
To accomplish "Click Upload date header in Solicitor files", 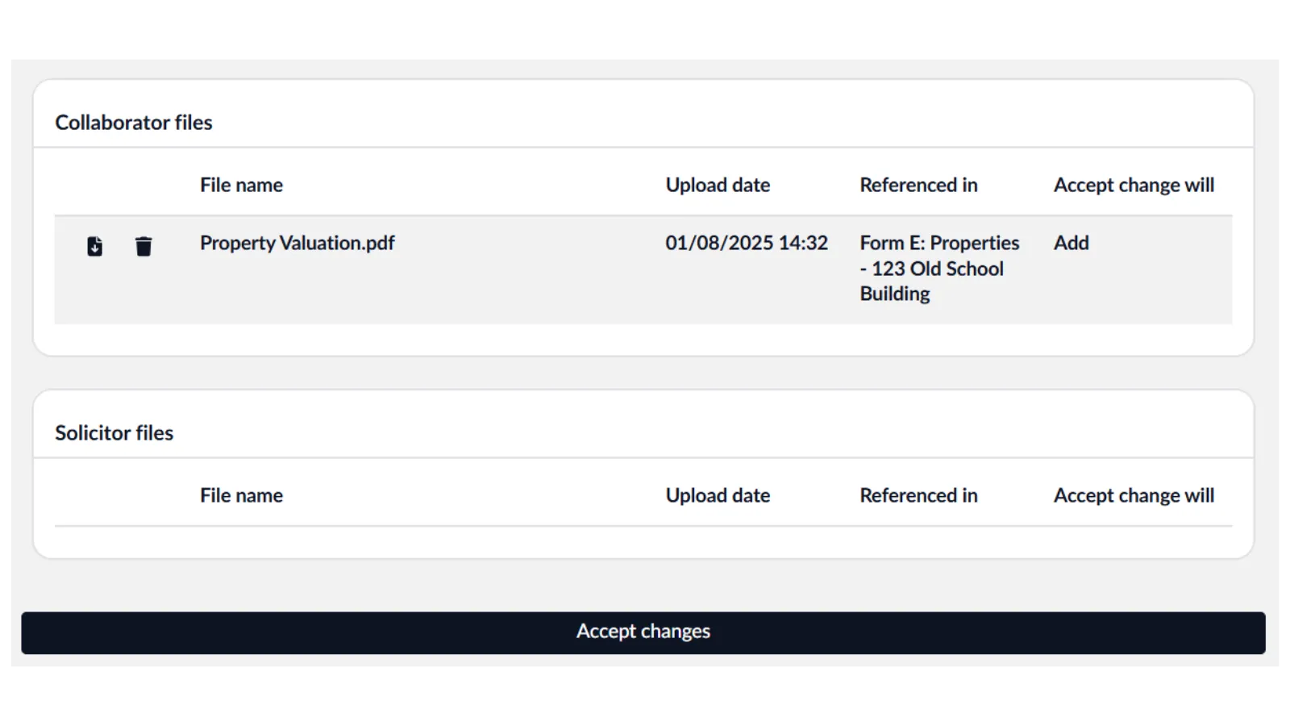I will tap(718, 495).
